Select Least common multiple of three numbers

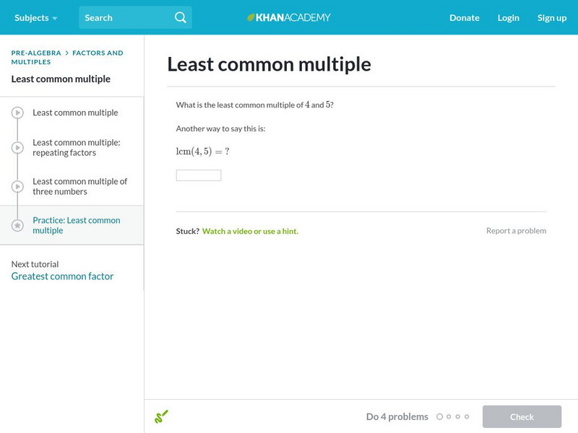click(79, 186)
